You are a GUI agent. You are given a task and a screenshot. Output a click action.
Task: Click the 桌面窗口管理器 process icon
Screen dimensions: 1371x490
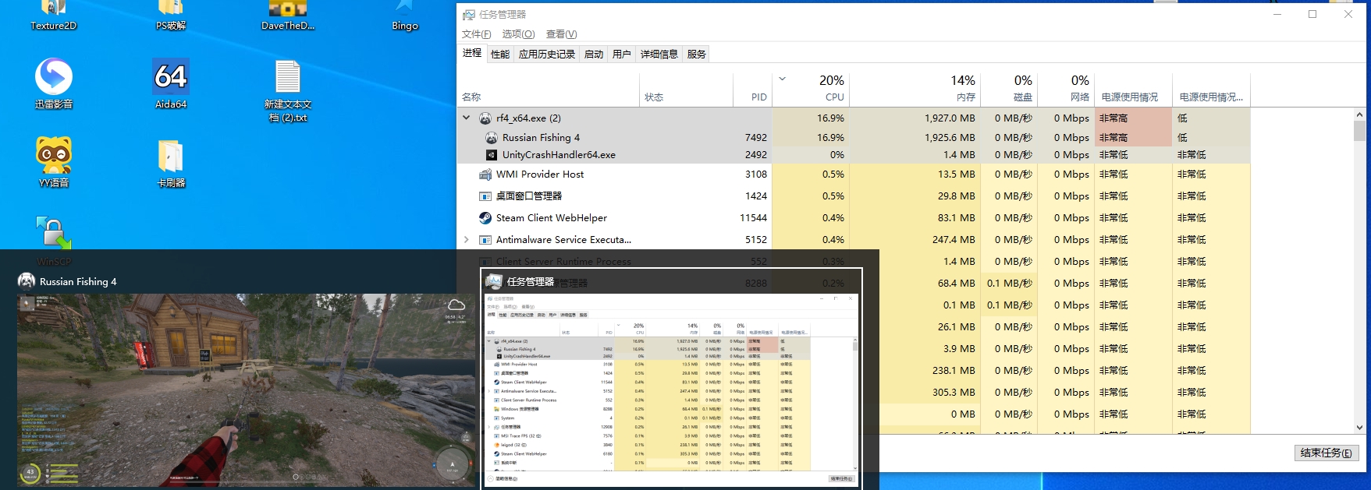point(485,196)
